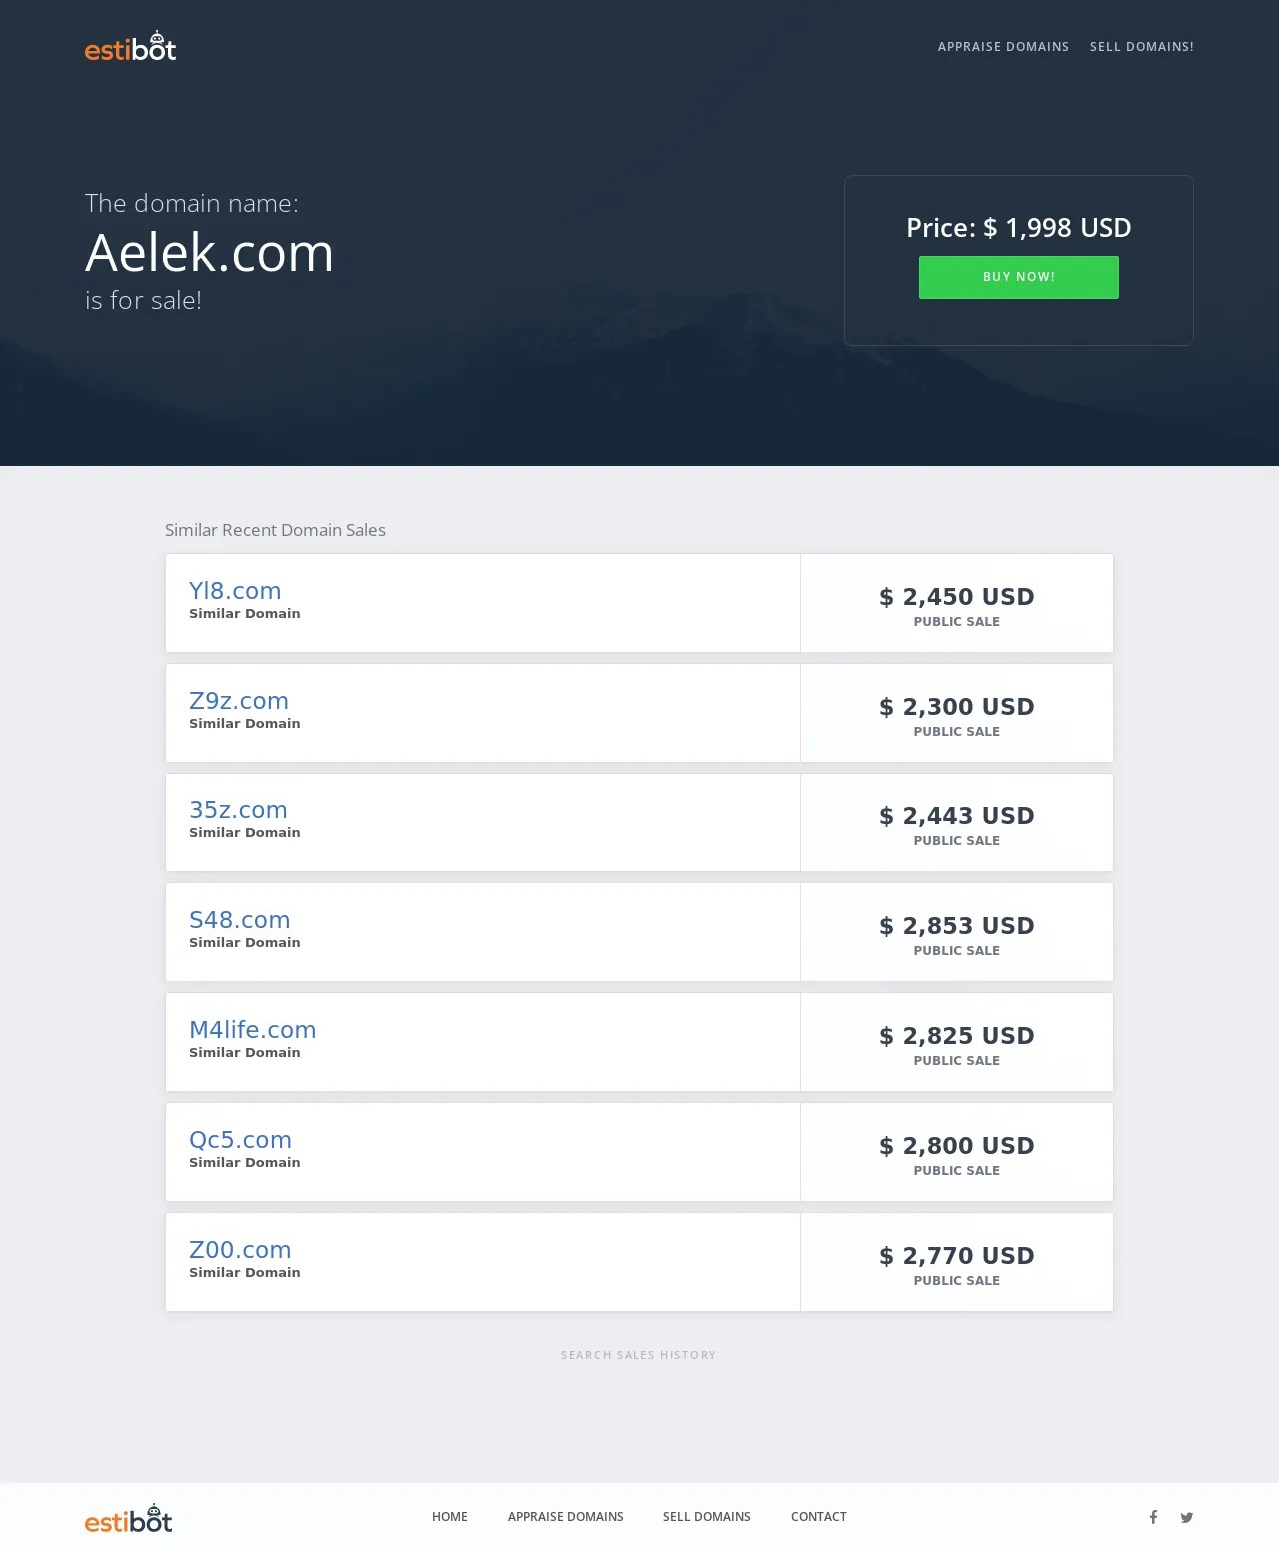Open the 35z.com domain link

coord(238,810)
